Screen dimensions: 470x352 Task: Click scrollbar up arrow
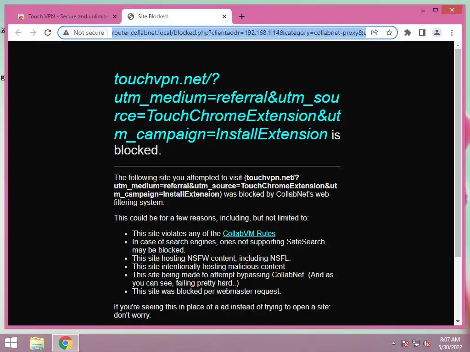pos(458,45)
